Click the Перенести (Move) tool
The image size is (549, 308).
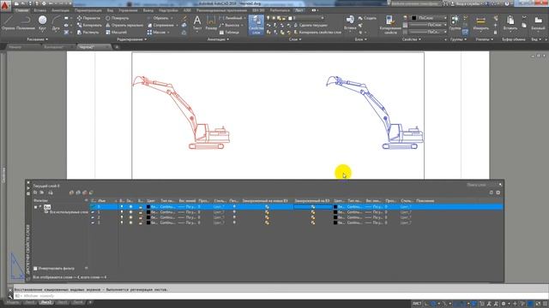click(x=88, y=18)
